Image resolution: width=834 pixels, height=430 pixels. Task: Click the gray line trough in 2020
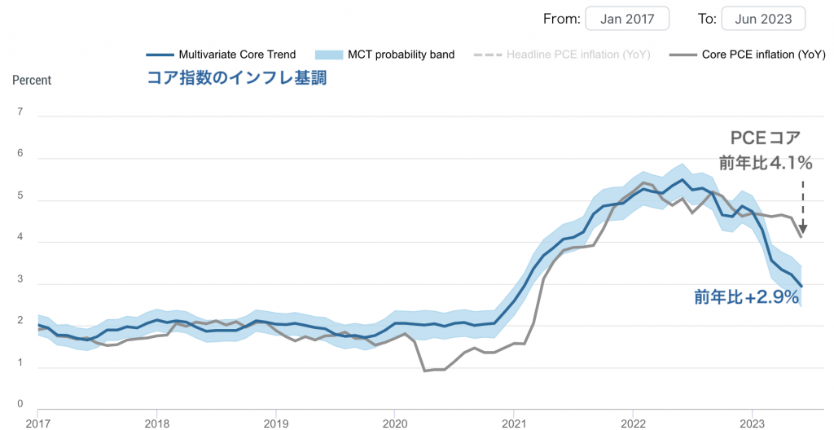(424, 371)
